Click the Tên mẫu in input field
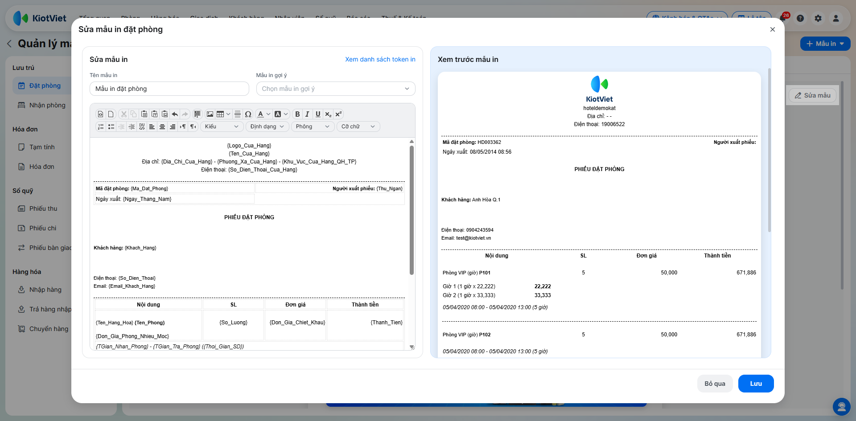The height and width of the screenshot is (421, 856). pos(169,89)
